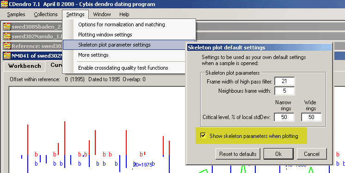Image resolution: width=345 pixels, height=173 pixels.
Task: Switch to the Workbench tab
Action: [x=25, y=66]
